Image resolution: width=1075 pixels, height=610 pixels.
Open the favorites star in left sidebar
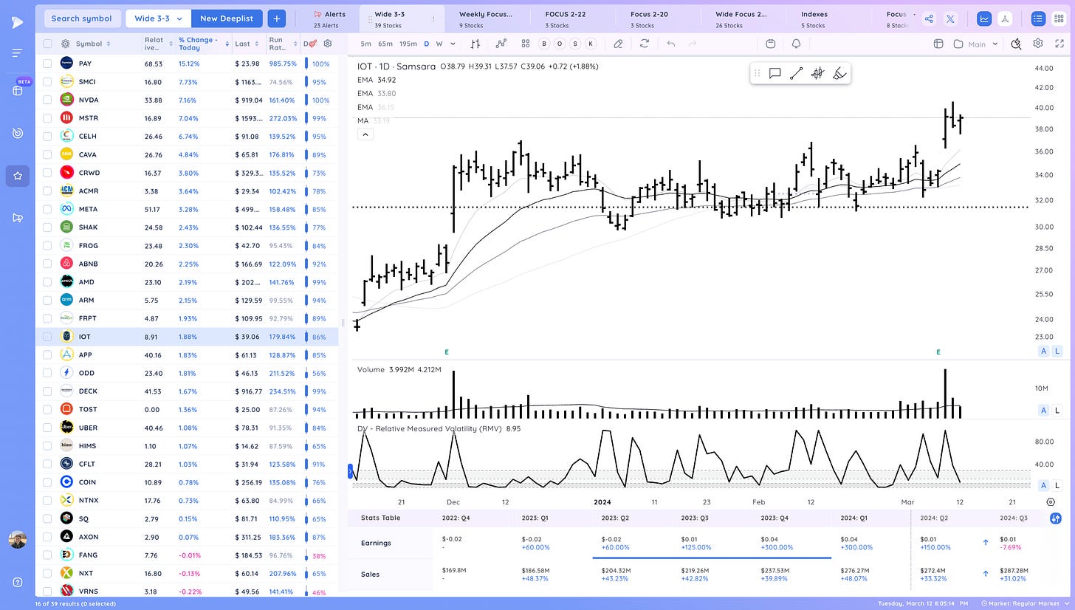coord(18,177)
